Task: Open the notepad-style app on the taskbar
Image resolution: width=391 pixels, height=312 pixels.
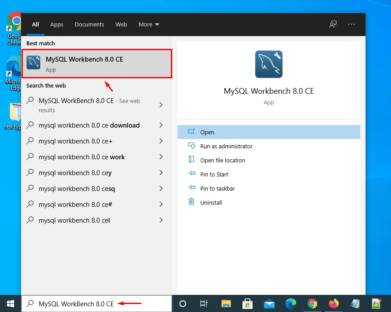Action: (355, 304)
